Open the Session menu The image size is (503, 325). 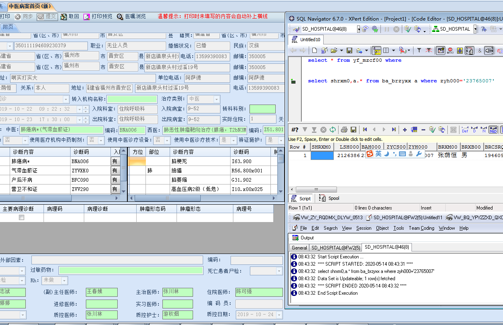pyautogui.click(x=364, y=228)
